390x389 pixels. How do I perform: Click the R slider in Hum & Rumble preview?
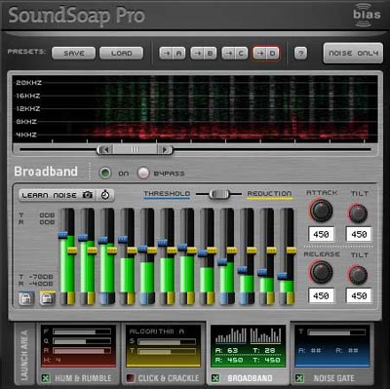coord(82,351)
